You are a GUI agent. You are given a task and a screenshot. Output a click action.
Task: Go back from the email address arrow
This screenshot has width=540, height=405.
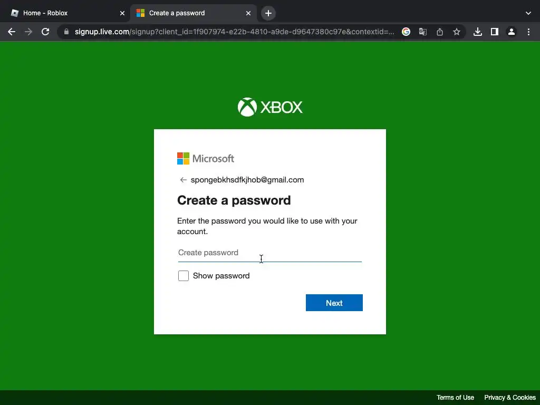tap(183, 180)
